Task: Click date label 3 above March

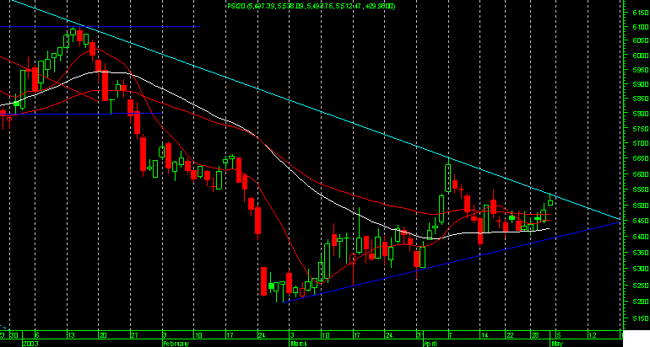Action: pyautogui.click(x=292, y=335)
